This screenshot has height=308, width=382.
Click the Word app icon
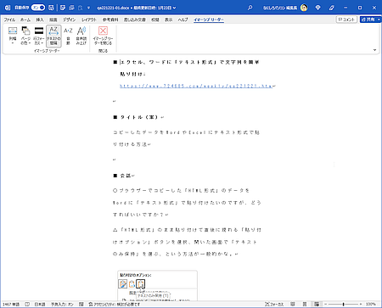(8, 8)
